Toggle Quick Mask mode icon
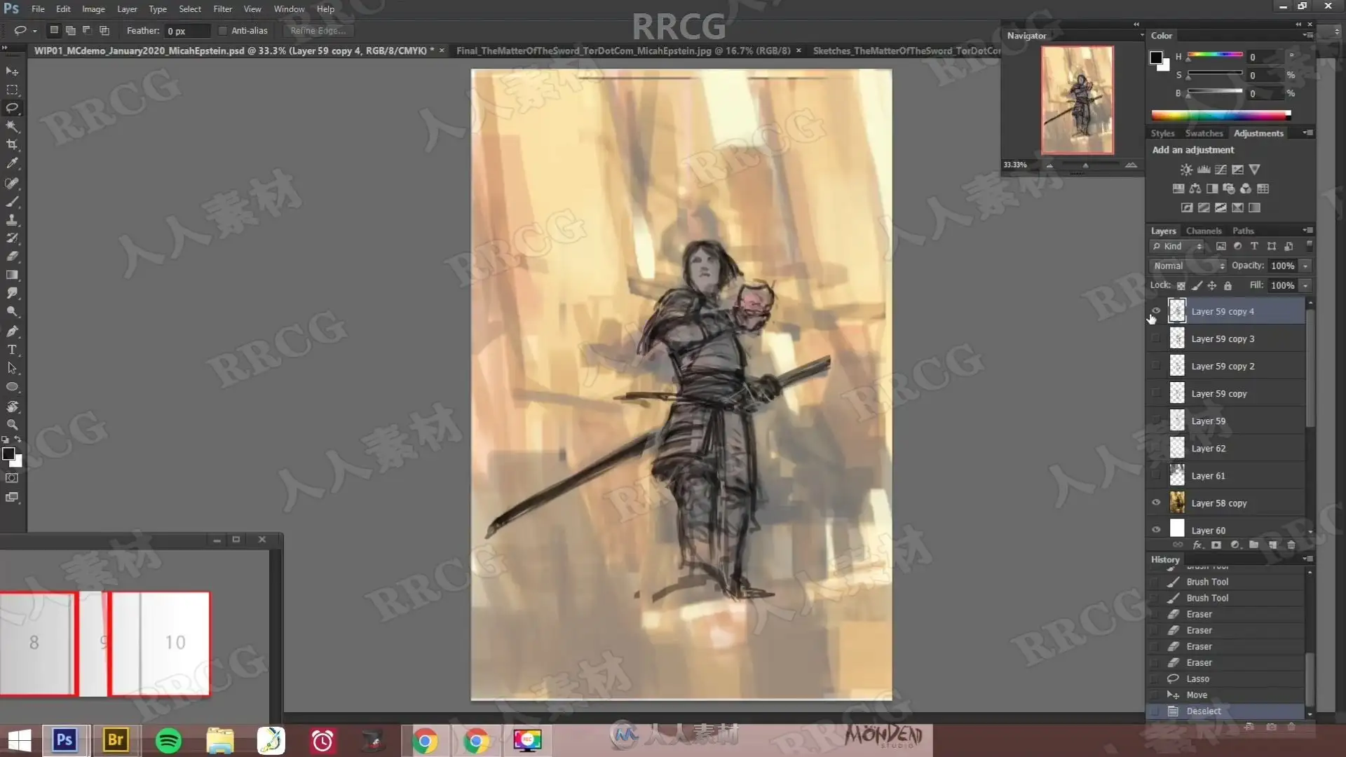The width and height of the screenshot is (1346, 757). click(x=12, y=478)
